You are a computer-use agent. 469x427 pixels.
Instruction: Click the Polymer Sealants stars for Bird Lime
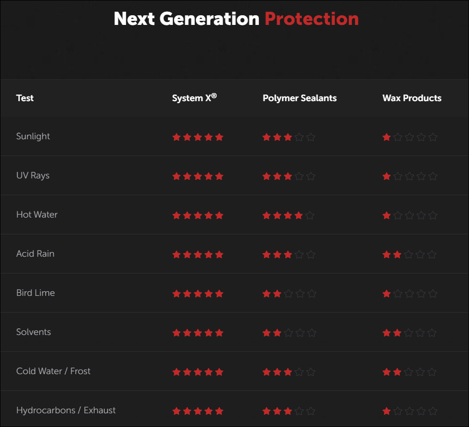coord(289,293)
